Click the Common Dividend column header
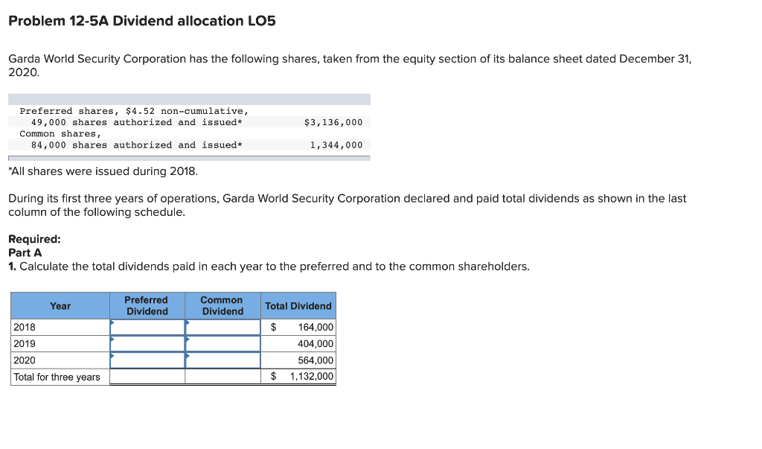The width and height of the screenshot is (762, 449). (222, 306)
